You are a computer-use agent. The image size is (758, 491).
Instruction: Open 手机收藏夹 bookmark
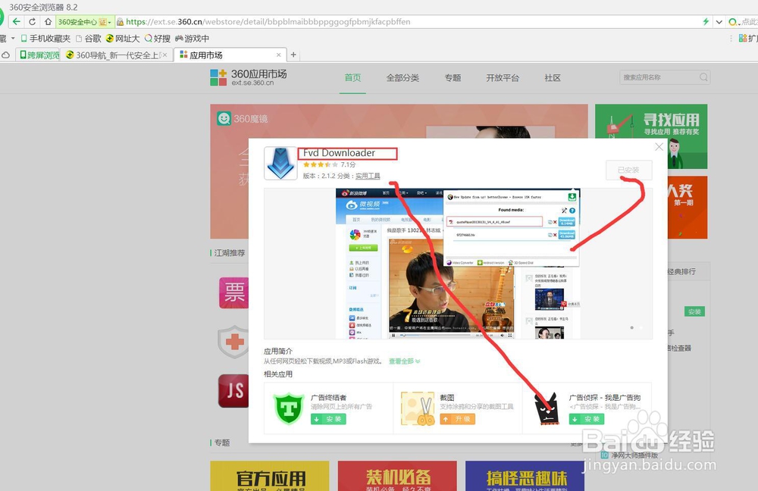(45, 38)
